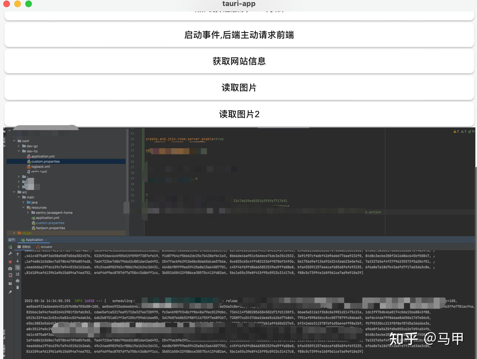Expand the dev-gz folder
This screenshot has width=477, height=359.
point(18,146)
